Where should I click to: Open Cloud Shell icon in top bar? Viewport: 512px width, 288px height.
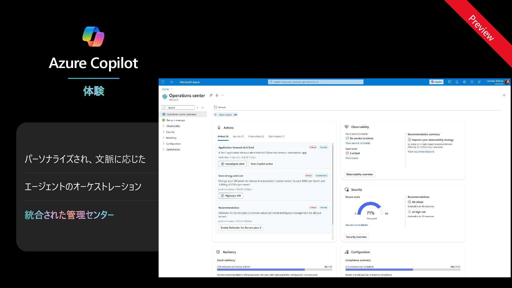point(450,82)
